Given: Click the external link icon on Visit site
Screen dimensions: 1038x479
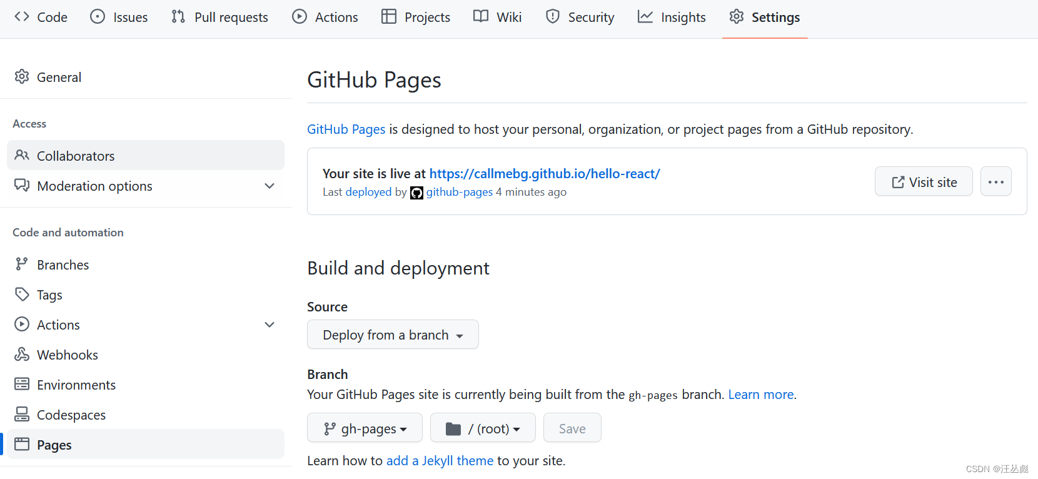Looking at the screenshot, I should click(898, 182).
